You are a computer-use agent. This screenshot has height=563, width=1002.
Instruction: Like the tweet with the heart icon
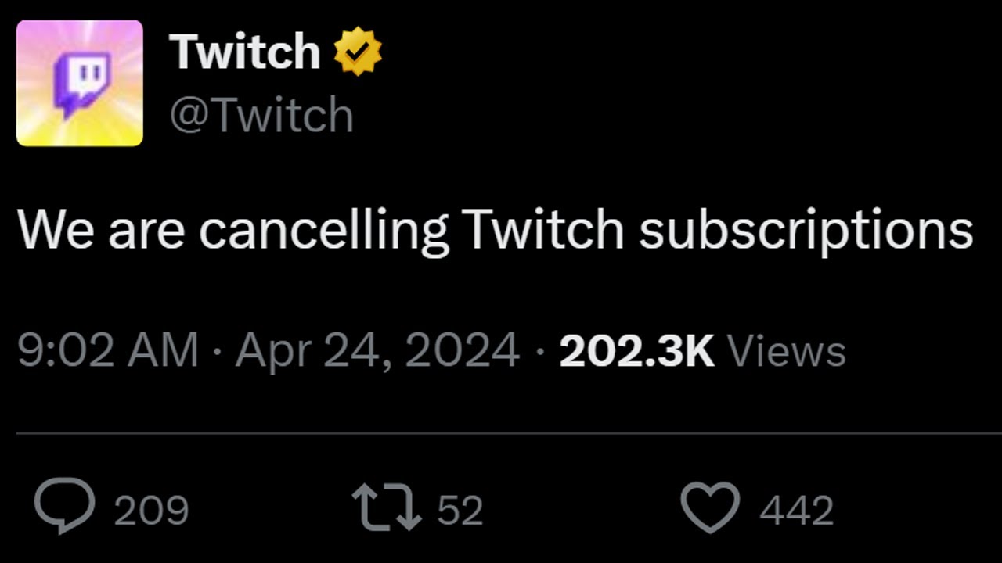tap(710, 507)
